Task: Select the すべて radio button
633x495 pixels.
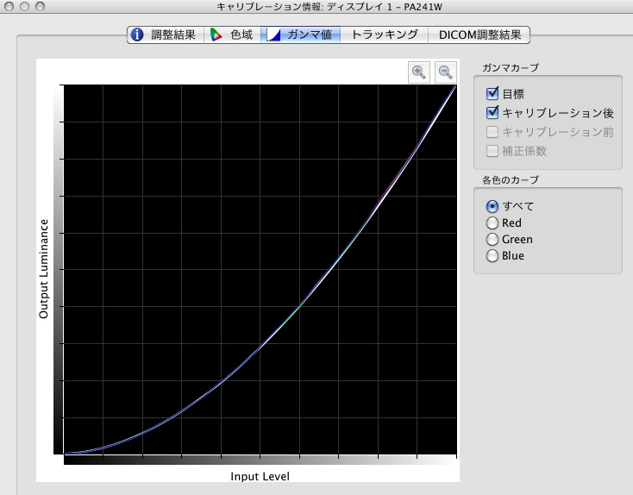Action: [x=492, y=206]
